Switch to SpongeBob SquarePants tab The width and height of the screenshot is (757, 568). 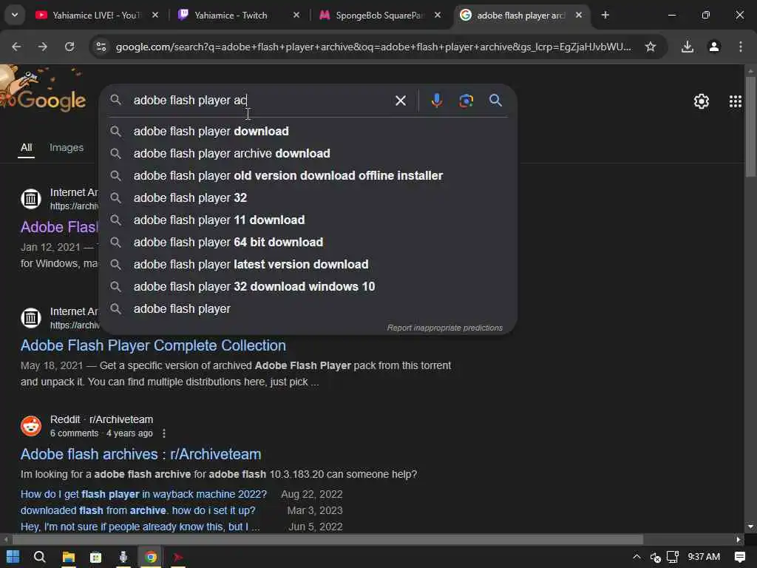click(379, 15)
